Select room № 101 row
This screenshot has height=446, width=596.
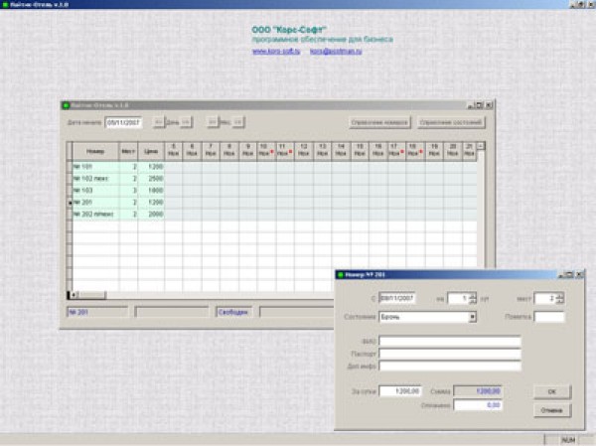92,167
